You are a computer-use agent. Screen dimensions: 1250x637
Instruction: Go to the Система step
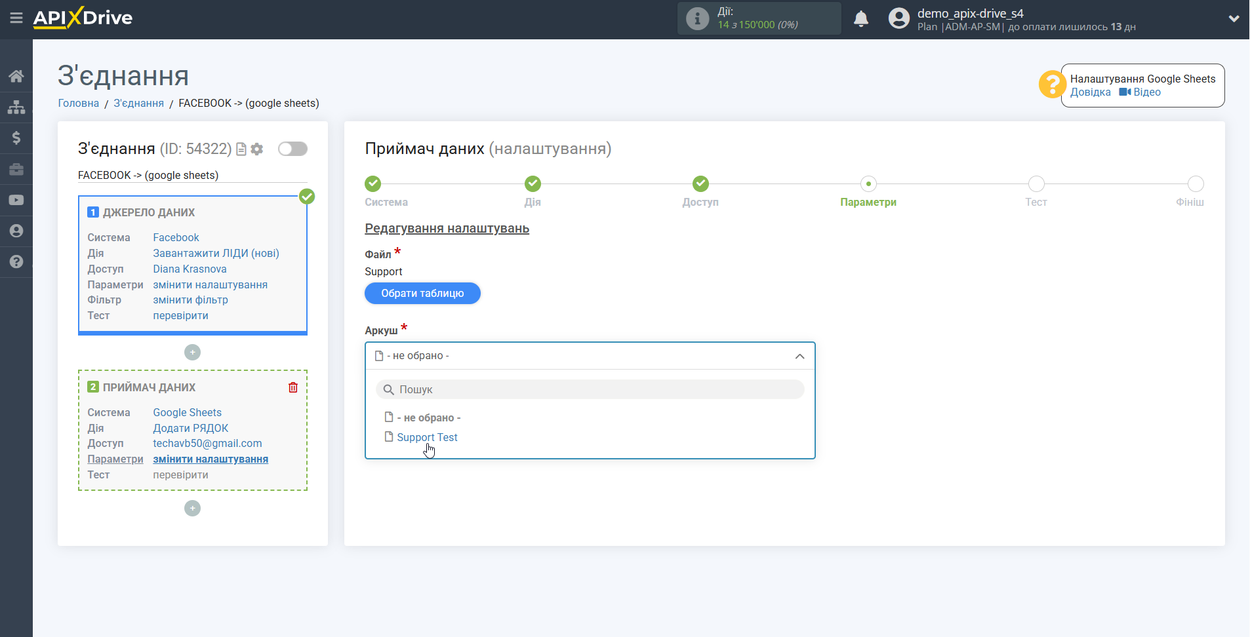(373, 184)
